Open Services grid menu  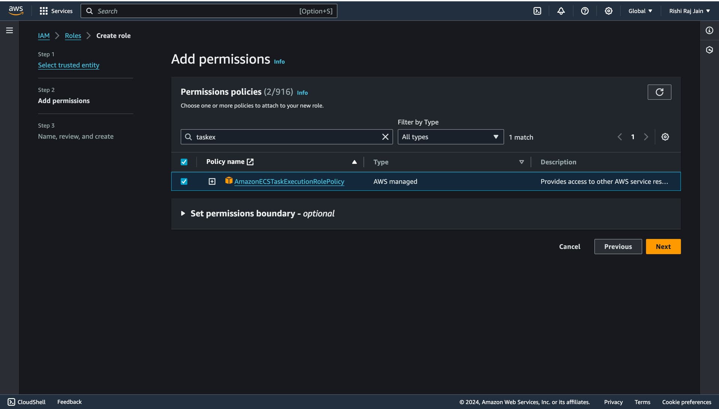56,11
